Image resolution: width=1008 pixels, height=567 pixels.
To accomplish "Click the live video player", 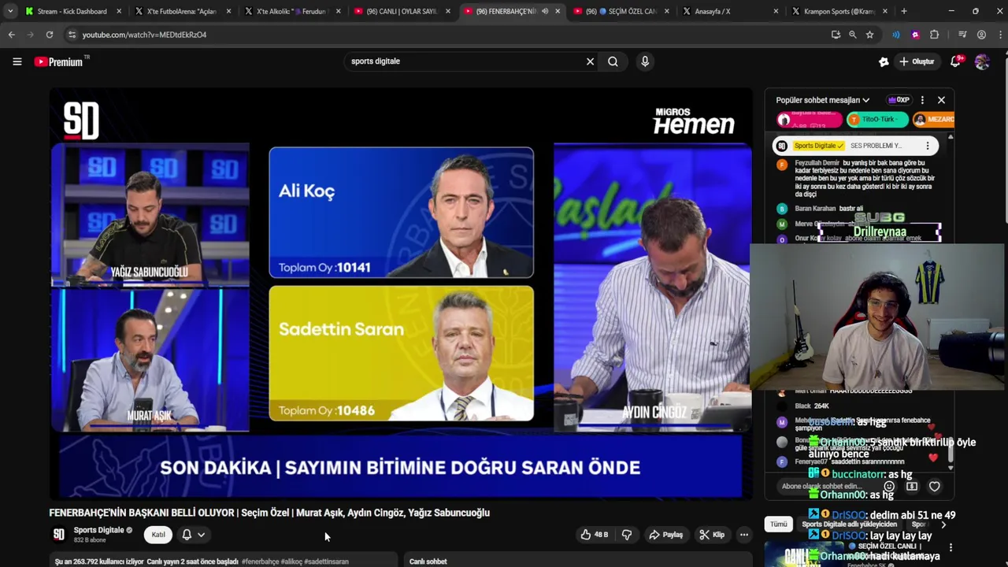I will tap(401, 293).
